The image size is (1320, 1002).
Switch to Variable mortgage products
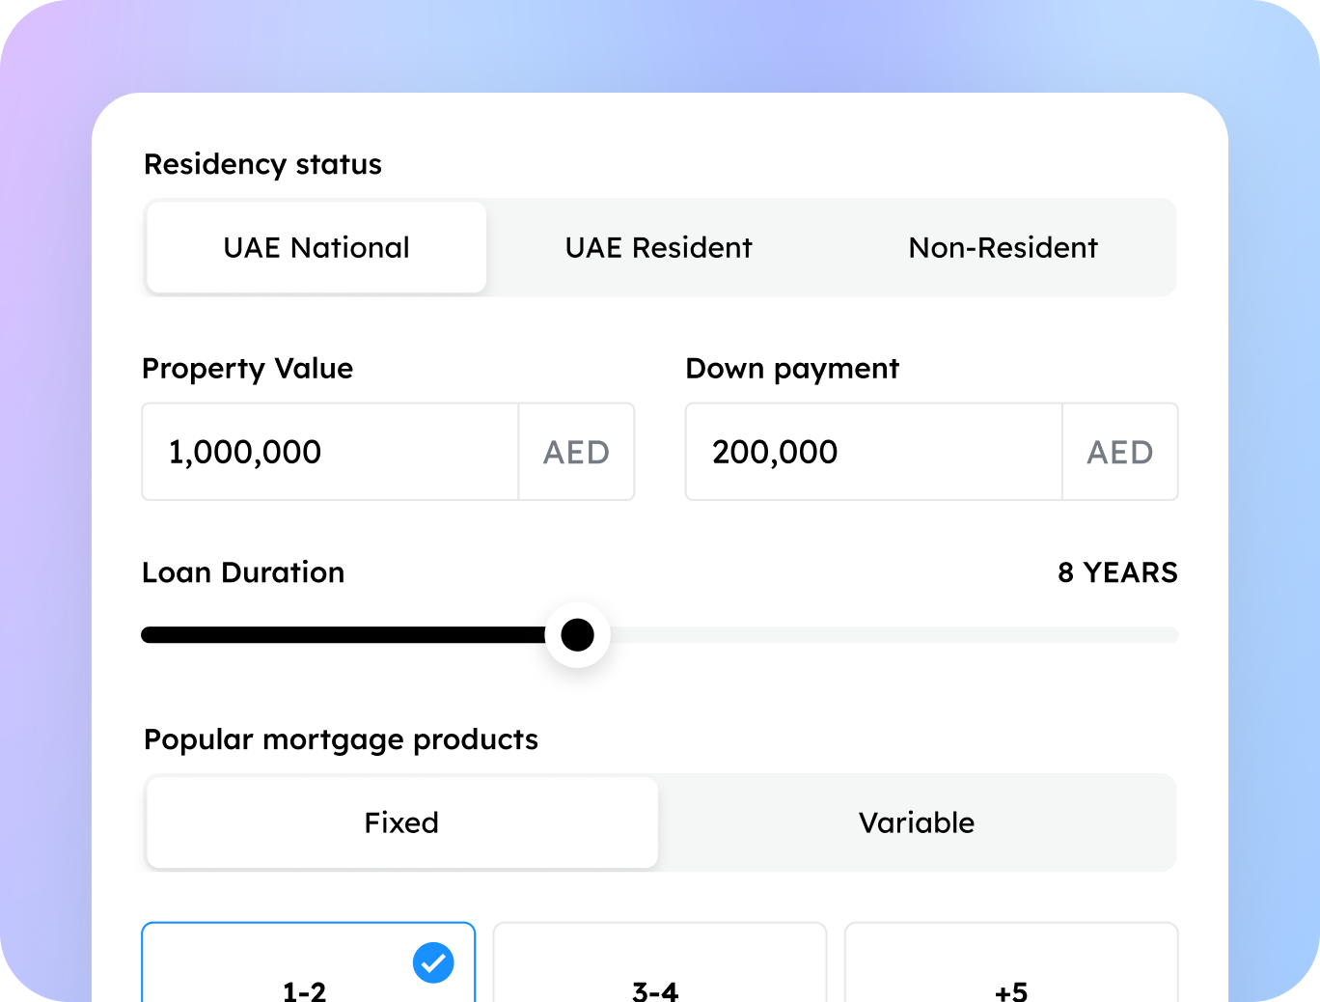[917, 822]
